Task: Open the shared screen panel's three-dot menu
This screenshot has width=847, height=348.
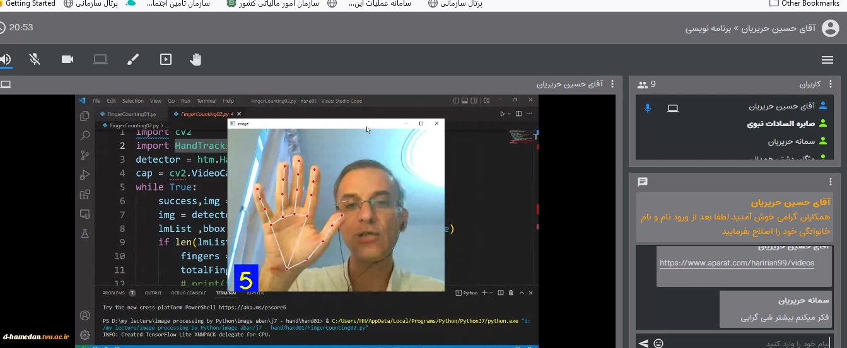Action: [612, 84]
